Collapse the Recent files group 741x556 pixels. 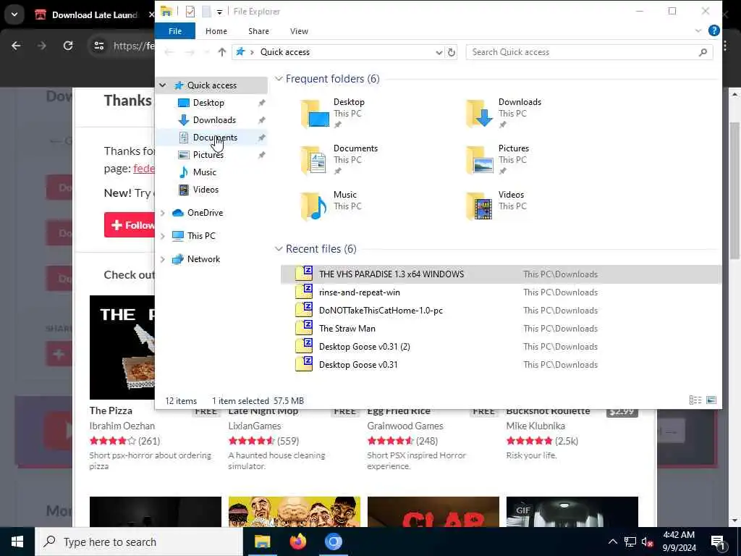pyautogui.click(x=279, y=249)
